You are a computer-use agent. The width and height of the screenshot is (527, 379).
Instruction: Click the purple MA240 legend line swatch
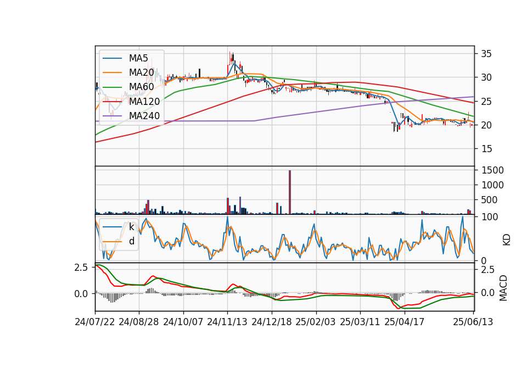(112, 116)
